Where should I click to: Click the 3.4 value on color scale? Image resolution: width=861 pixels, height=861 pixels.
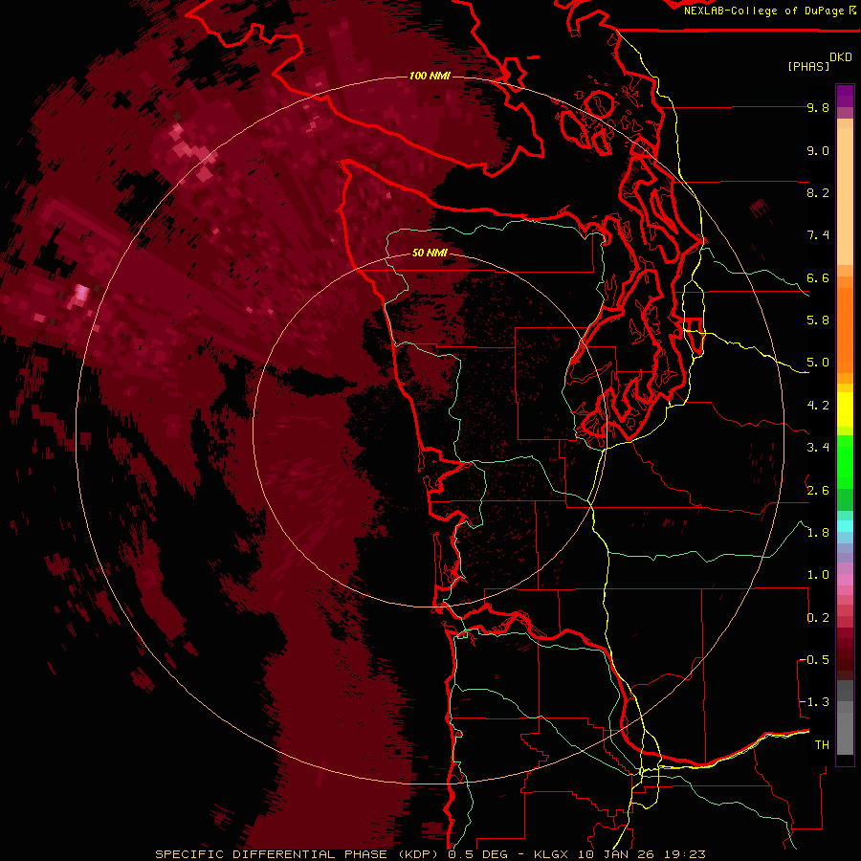[818, 448]
